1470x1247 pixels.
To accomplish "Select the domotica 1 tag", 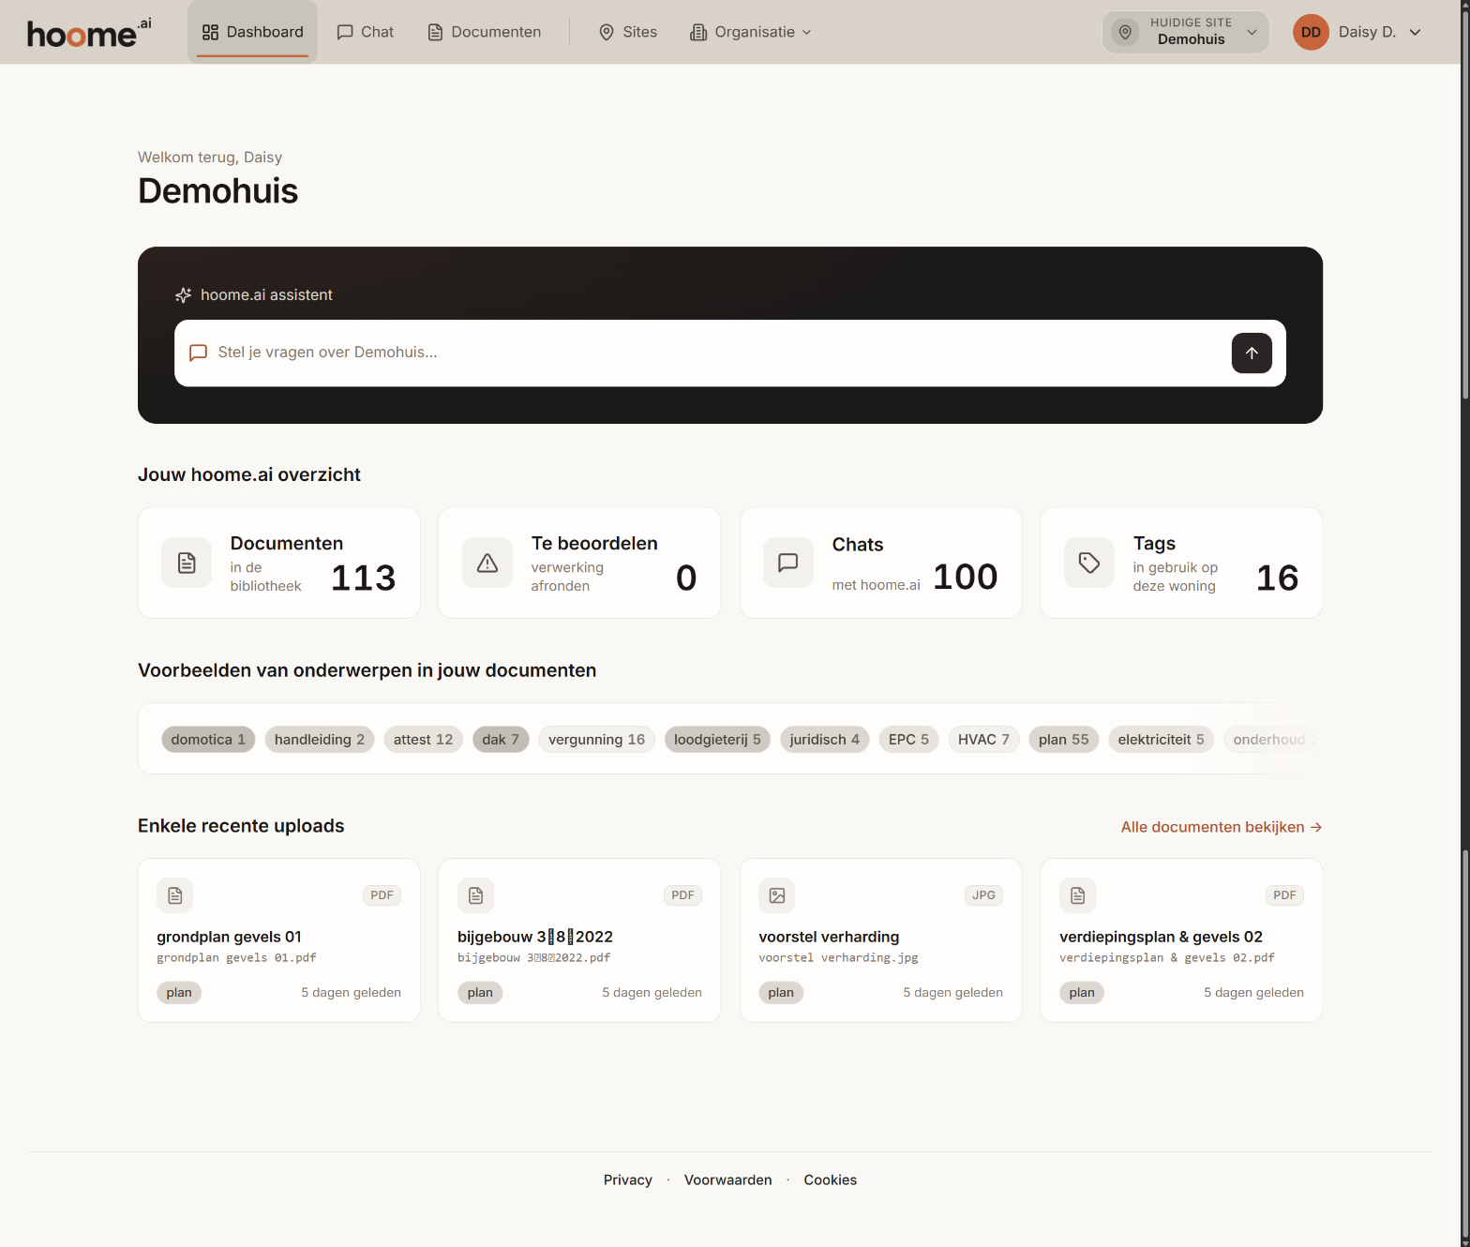I will pos(208,740).
